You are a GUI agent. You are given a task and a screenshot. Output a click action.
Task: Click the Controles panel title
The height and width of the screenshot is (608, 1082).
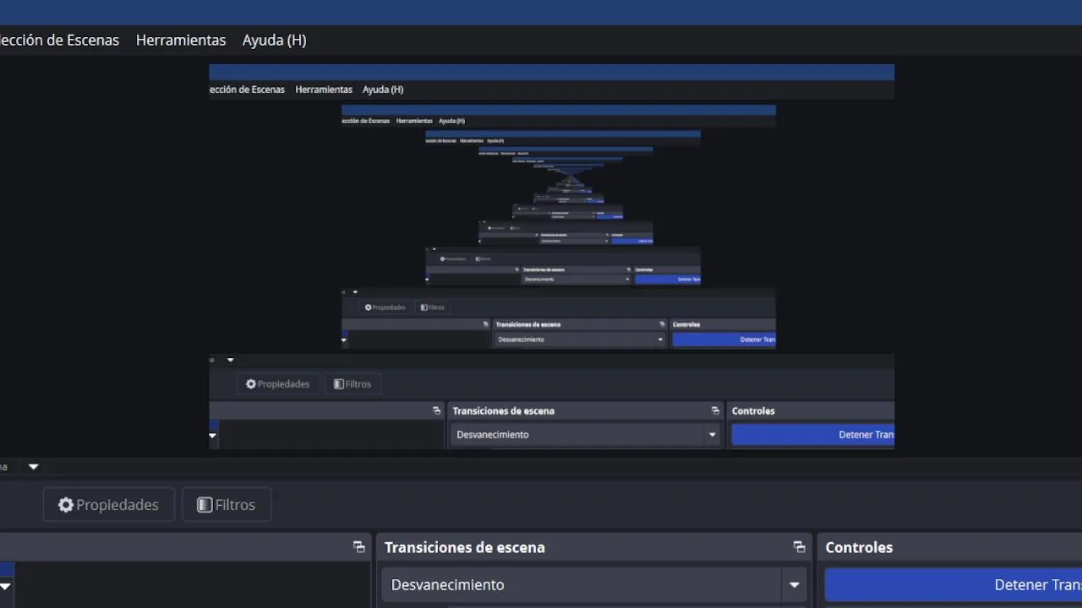(859, 547)
